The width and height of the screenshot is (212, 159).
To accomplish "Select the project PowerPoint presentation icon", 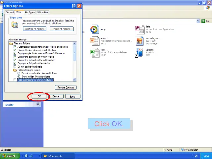I will click(94, 41).
